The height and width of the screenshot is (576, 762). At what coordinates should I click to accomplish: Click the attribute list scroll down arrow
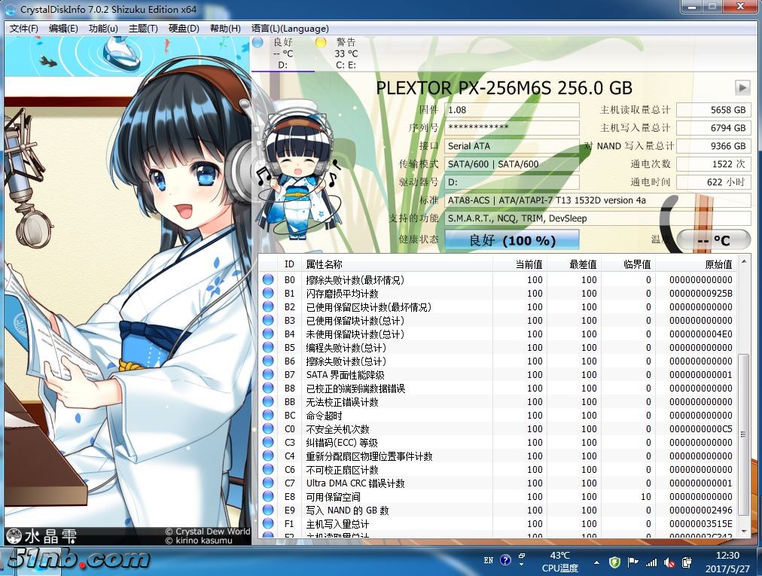click(743, 531)
